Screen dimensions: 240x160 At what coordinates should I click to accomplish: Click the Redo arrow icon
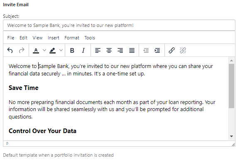tap(22, 50)
